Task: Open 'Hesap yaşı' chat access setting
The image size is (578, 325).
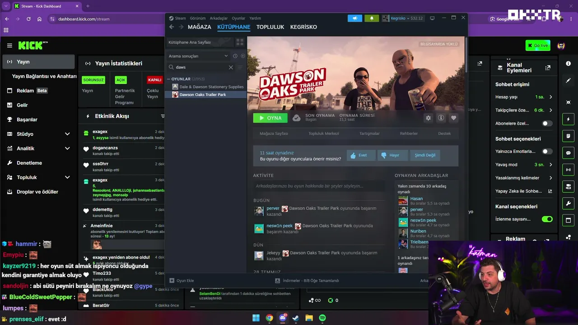Action: pyautogui.click(x=524, y=97)
